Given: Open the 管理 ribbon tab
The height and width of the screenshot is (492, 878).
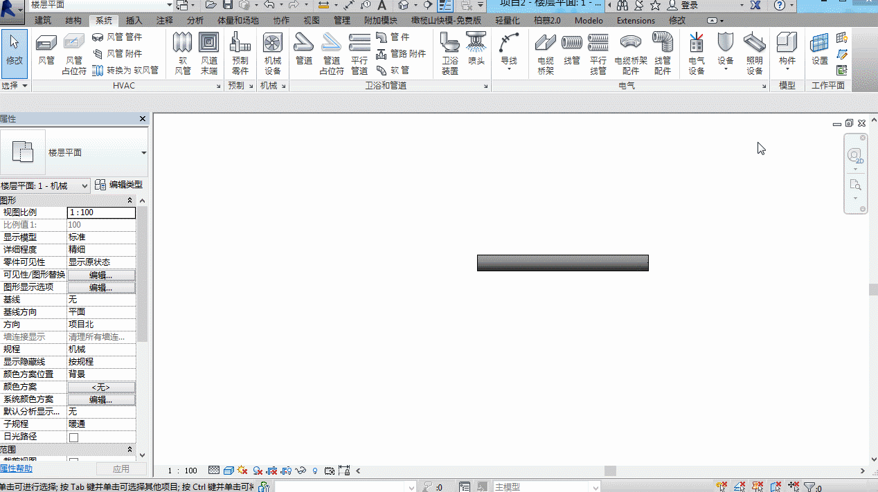Looking at the screenshot, I should (x=342, y=21).
